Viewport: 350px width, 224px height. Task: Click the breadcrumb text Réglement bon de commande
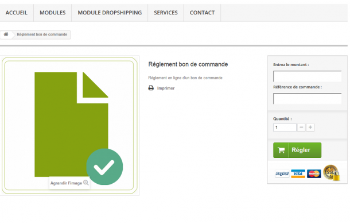(x=42, y=34)
